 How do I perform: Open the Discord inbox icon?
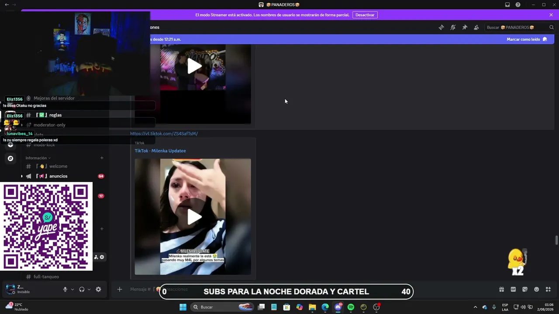507,5
